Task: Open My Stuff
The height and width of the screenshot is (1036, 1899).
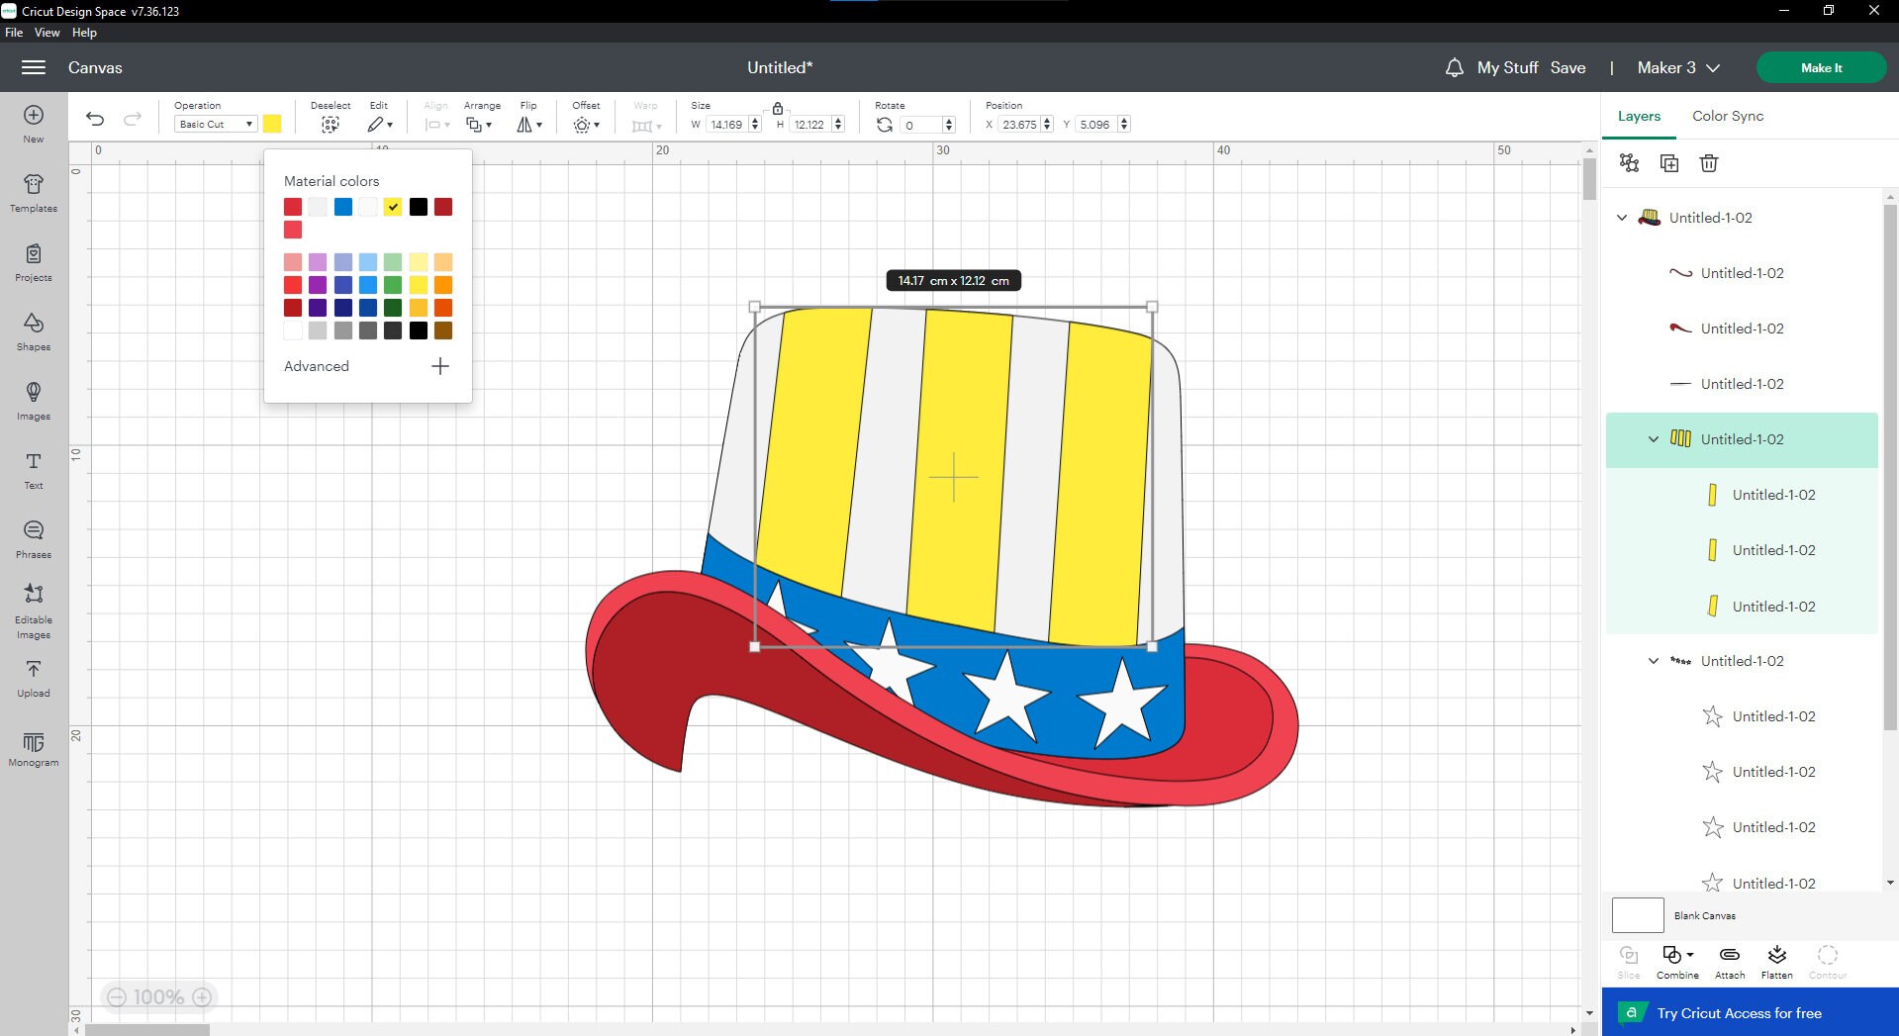Action: (1507, 67)
